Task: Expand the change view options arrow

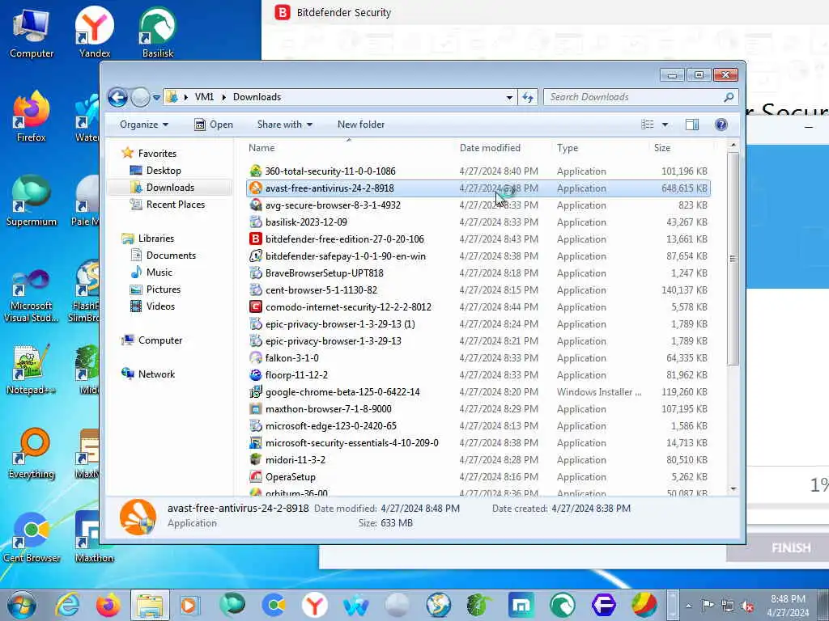Action: [x=665, y=125]
